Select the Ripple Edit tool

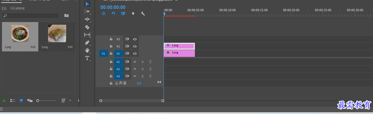(x=87, y=19)
